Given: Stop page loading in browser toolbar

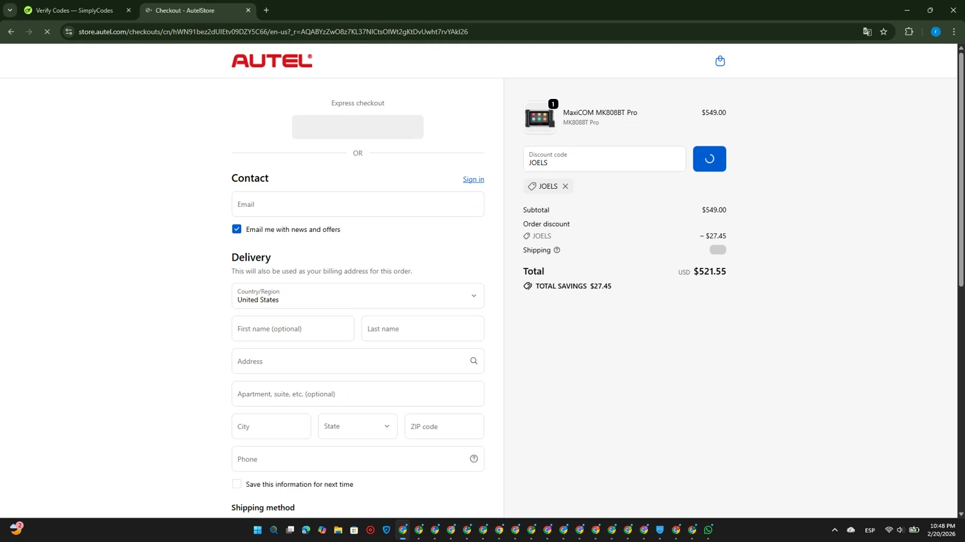Looking at the screenshot, I should coord(47,31).
